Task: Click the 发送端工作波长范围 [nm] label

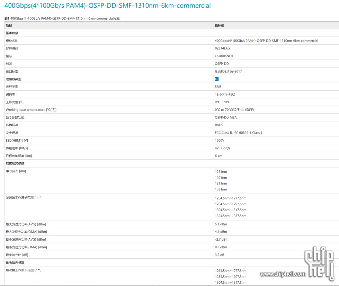Action: (23, 198)
